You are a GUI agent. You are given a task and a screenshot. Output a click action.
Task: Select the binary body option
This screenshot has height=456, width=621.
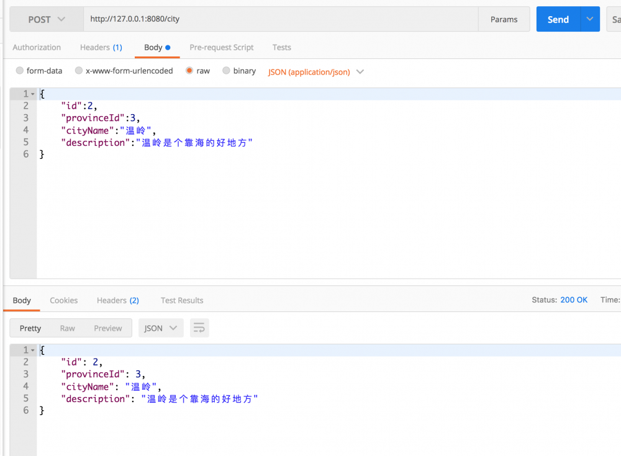pos(225,71)
